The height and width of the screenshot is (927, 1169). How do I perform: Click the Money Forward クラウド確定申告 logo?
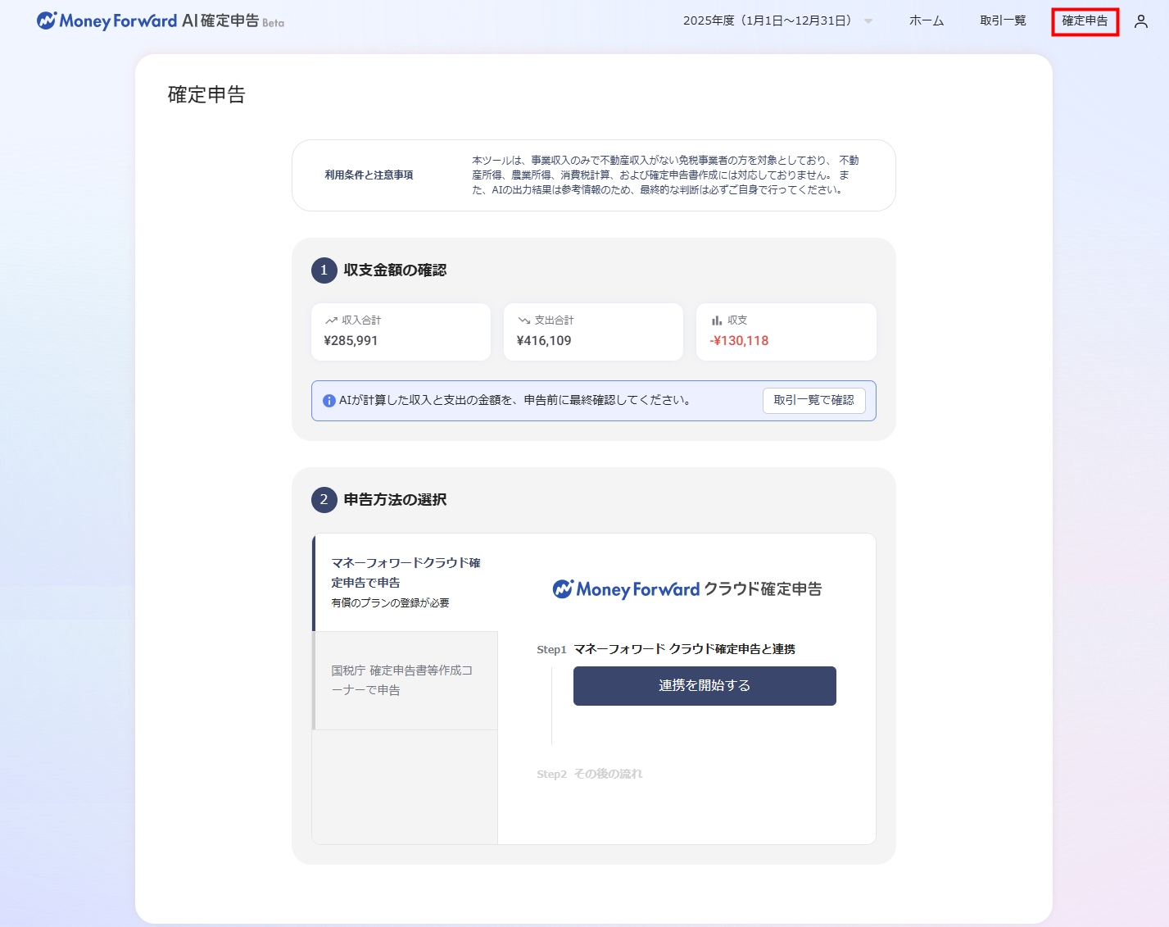tap(686, 589)
